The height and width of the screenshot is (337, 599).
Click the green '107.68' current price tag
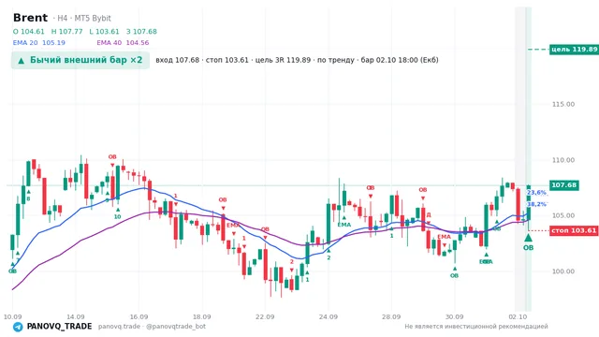(563, 185)
